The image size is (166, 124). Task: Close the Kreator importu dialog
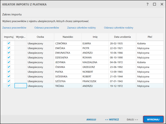[162, 4]
